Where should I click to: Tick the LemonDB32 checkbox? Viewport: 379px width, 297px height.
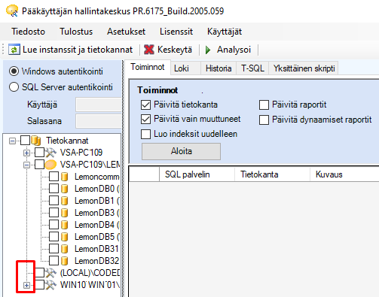pyautogui.click(x=53, y=261)
